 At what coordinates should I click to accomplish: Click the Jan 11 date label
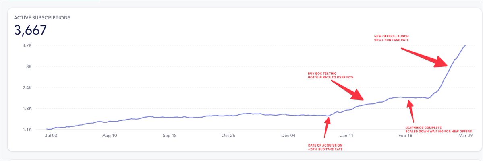click(347, 136)
